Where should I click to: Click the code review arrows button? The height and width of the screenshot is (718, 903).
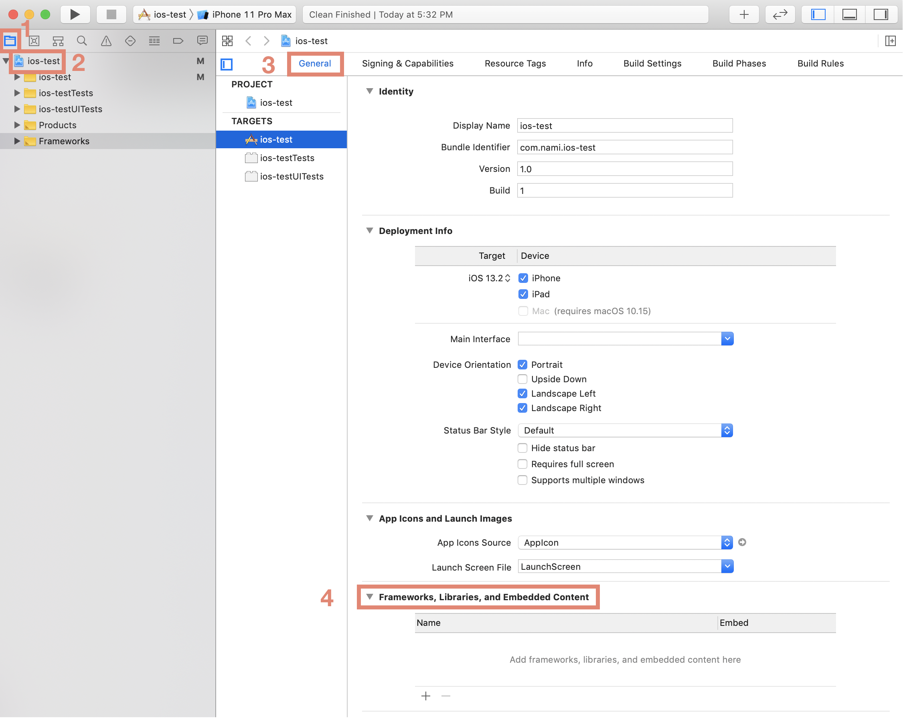click(780, 15)
